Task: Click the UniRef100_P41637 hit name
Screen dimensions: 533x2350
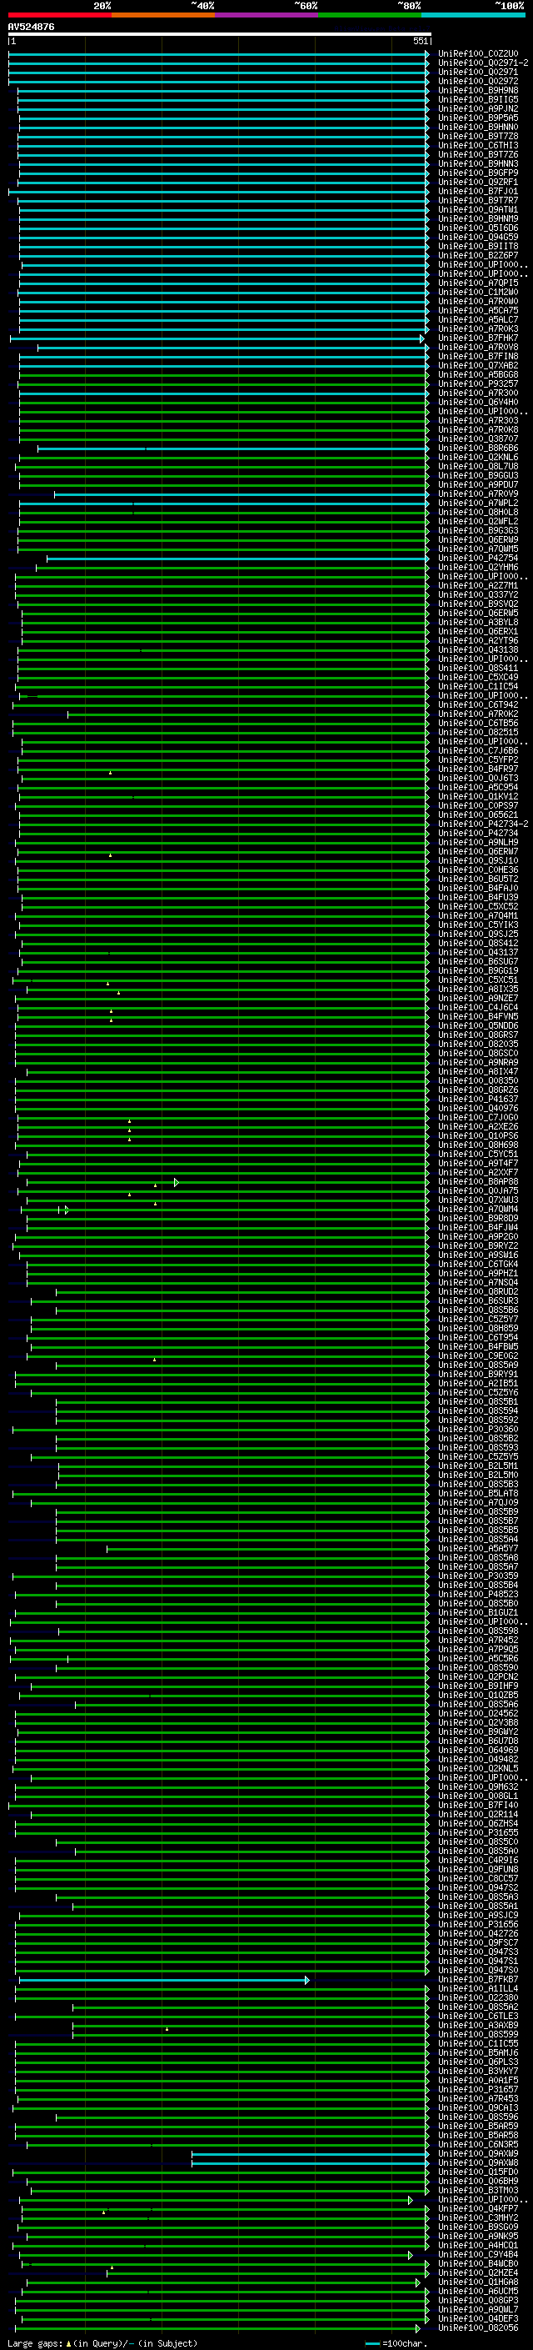Action: (477, 1100)
